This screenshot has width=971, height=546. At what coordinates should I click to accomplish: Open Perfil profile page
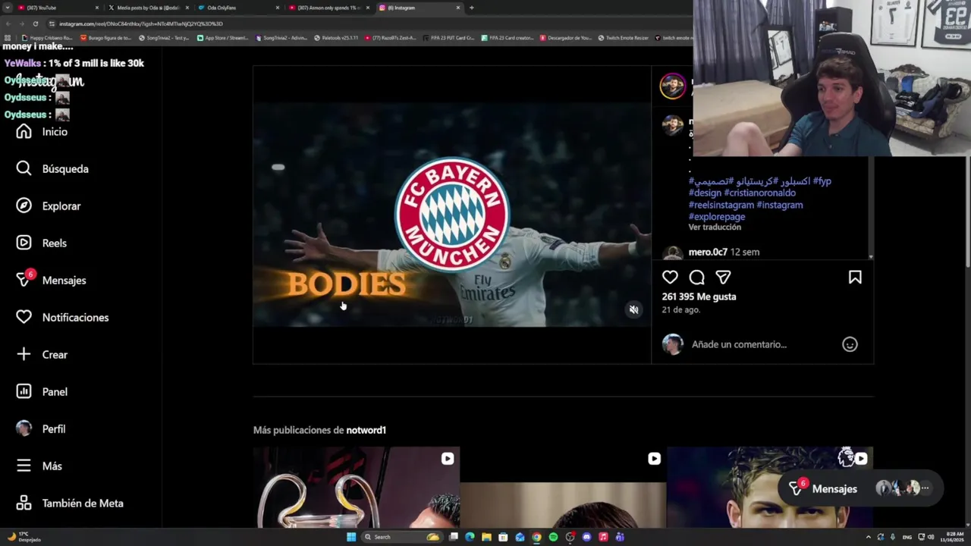41,429
